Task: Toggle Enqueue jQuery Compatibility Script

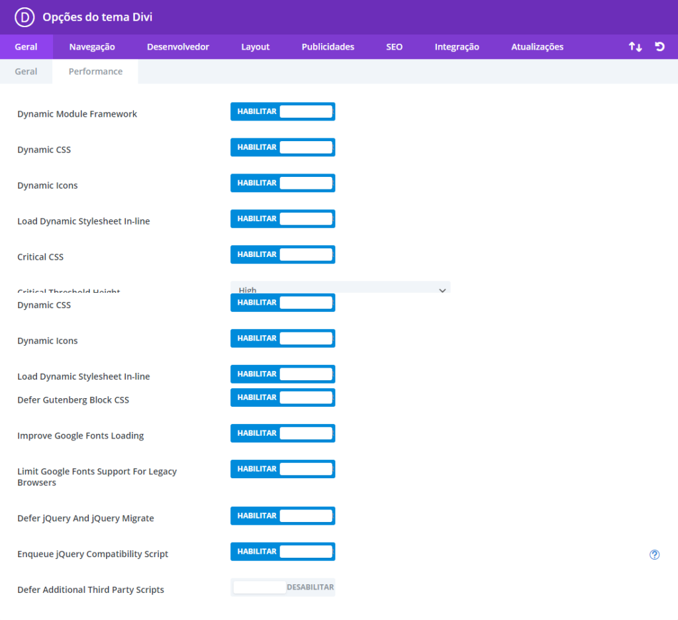Action: pyautogui.click(x=283, y=552)
